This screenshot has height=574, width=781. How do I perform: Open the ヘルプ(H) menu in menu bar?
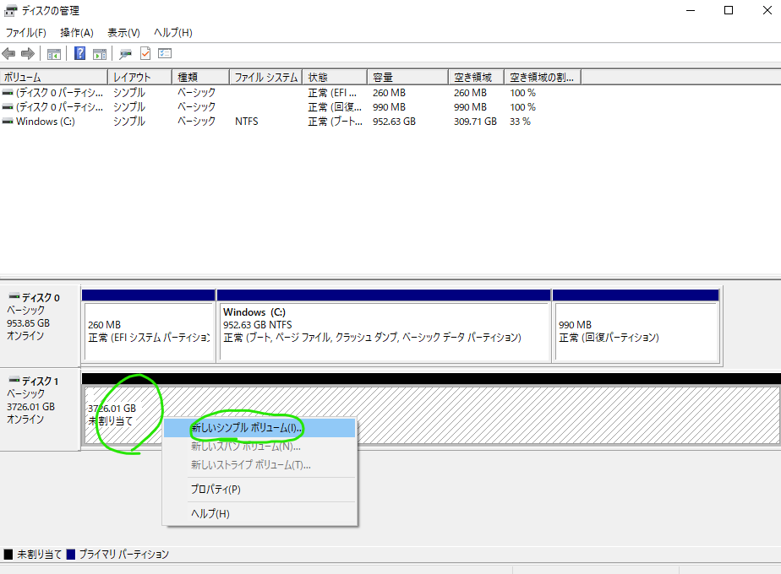pos(172,33)
